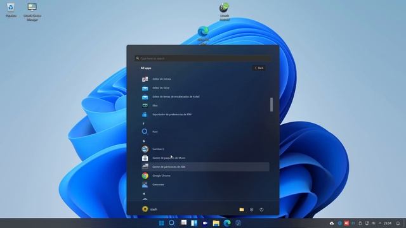Click the Google Chrome text label

click(161, 175)
